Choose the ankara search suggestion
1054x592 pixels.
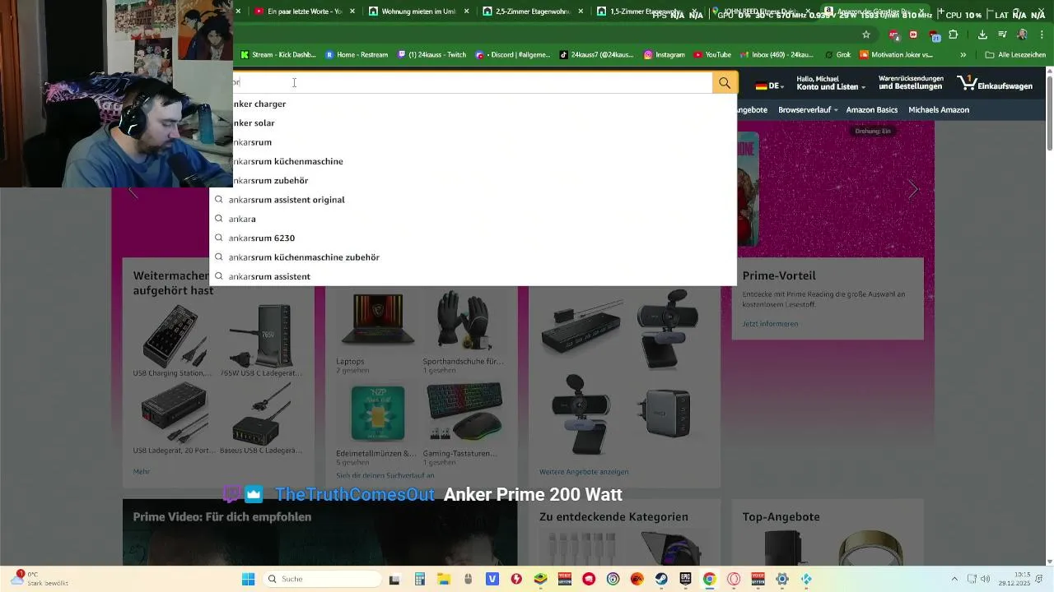[473, 219]
